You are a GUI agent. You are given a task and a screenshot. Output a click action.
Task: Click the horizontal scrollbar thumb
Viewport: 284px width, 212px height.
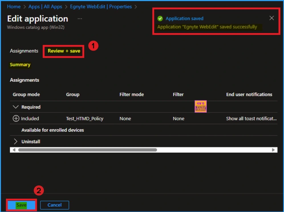[x=88, y=150]
